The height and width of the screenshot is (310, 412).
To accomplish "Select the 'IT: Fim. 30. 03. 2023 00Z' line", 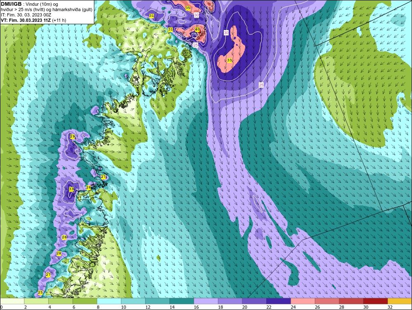I will point(26,15).
